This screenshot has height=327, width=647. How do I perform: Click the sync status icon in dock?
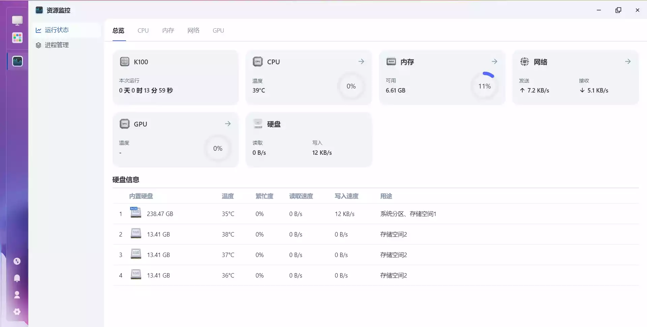click(17, 261)
